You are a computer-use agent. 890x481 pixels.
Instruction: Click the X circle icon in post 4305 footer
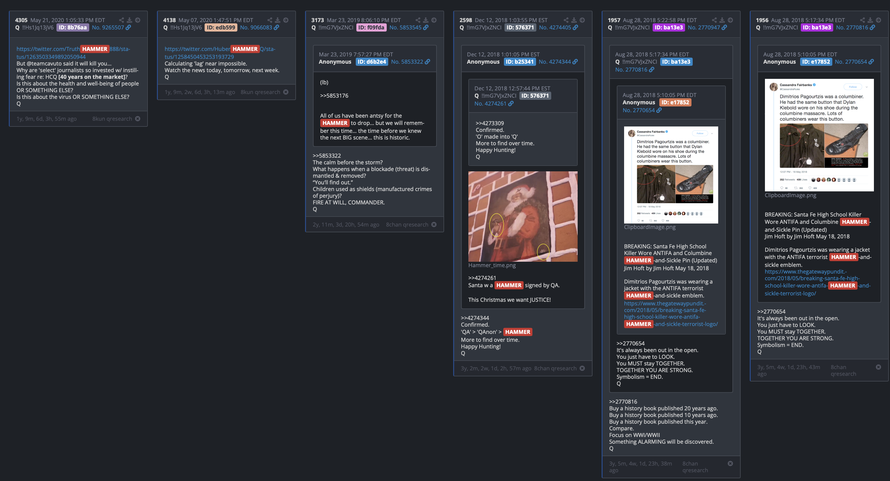coord(138,119)
